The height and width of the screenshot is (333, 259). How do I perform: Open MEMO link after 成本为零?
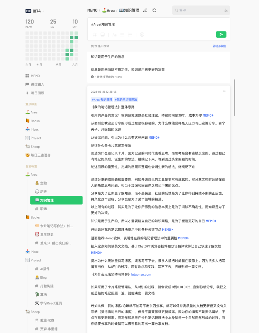pyautogui.click(x=208, y=115)
